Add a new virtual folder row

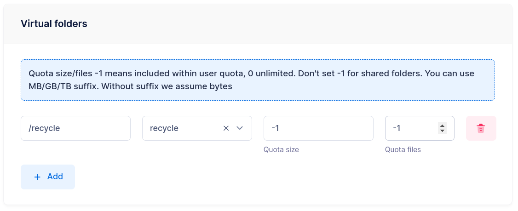click(48, 177)
